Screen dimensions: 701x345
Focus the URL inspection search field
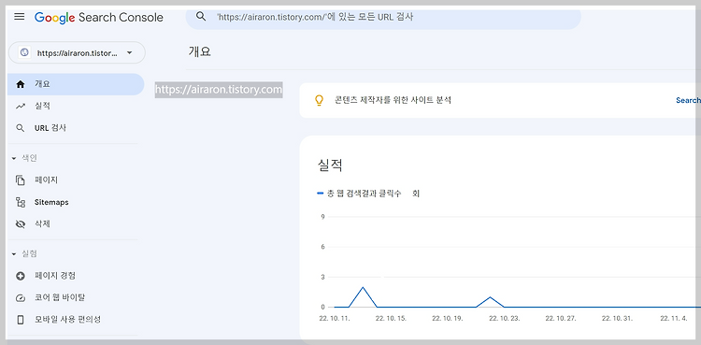click(x=383, y=18)
